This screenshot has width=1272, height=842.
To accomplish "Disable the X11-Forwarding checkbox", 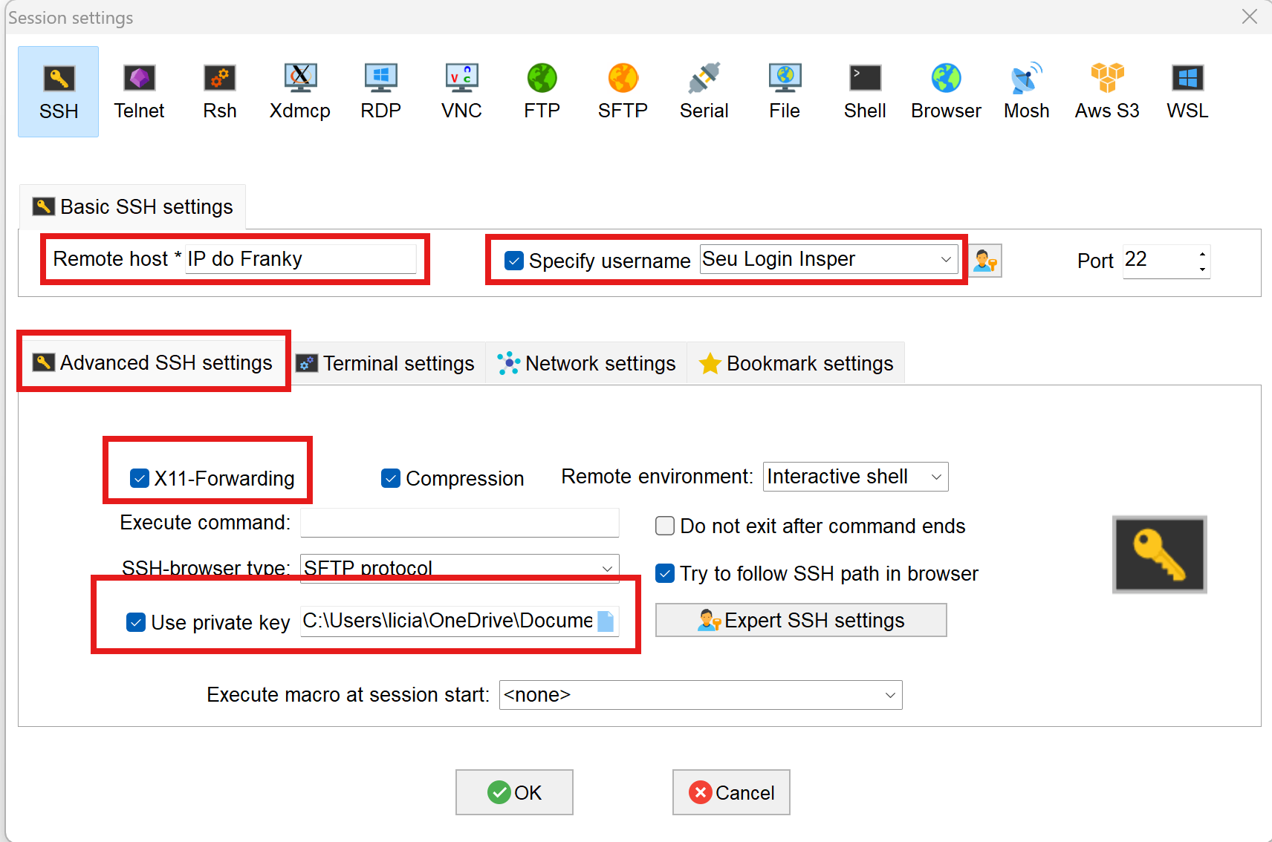I will [x=140, y=478].
